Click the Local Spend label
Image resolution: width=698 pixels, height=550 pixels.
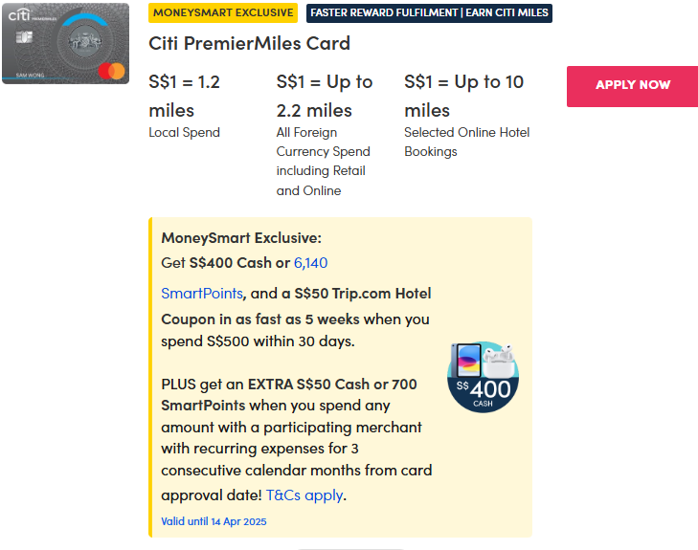[x=185, y=132]
